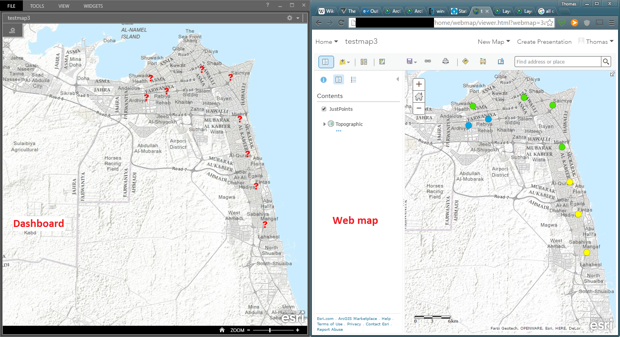This screenshot has width=620, height=337.
Task: Open the ArcGIS Marketplace footer link
Action: coord(357,319)
